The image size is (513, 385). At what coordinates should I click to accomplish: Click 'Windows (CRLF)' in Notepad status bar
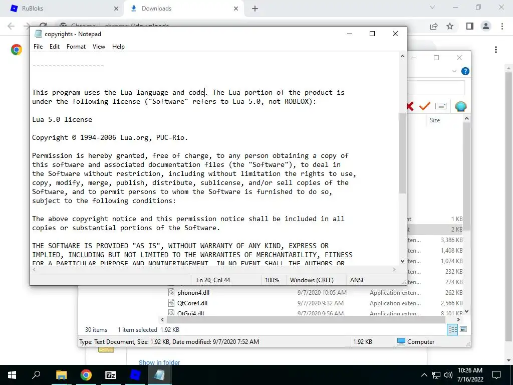pyautogui.click(x=312, y=280)
